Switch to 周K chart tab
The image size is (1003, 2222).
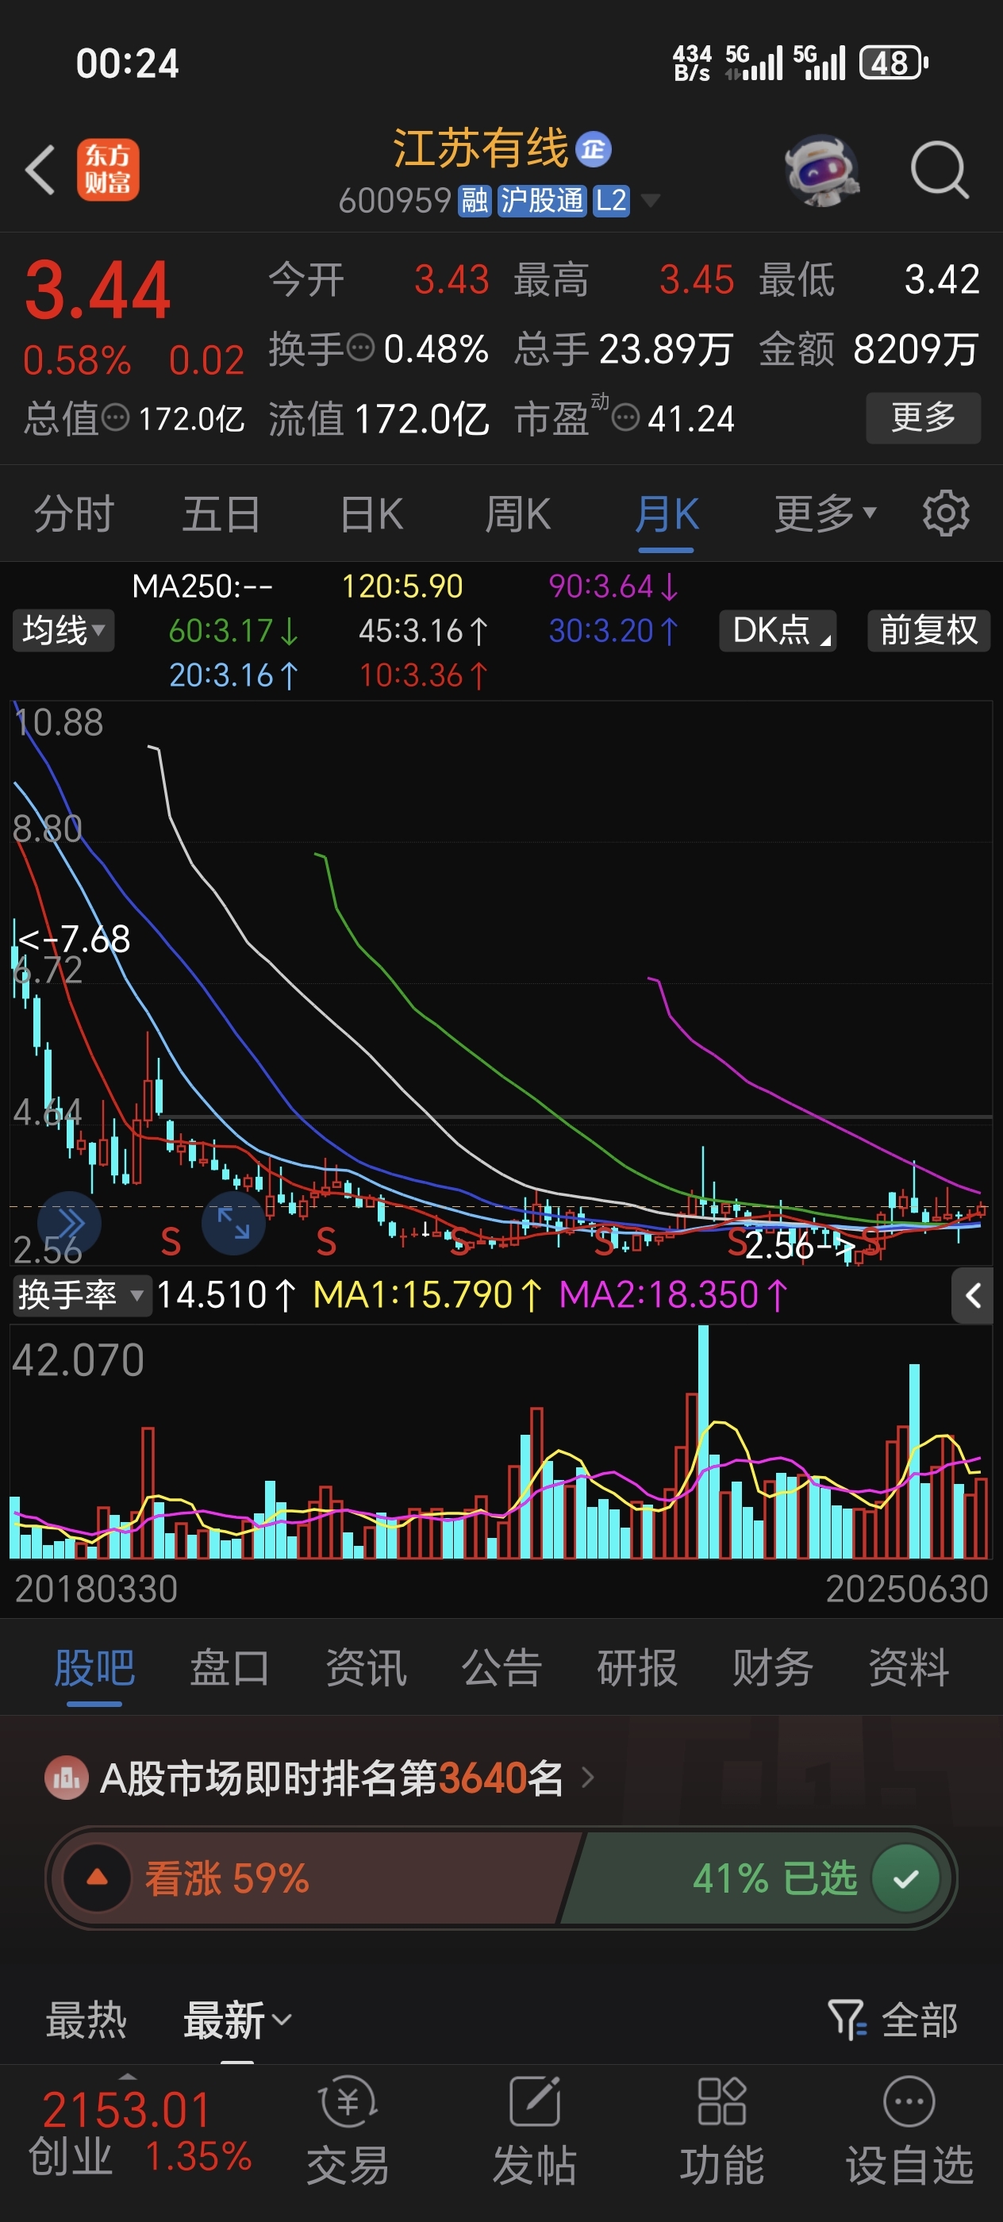pos(517,515)
